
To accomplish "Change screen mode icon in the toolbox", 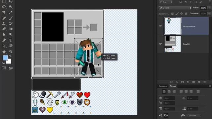I will click(x=11, y=68).
